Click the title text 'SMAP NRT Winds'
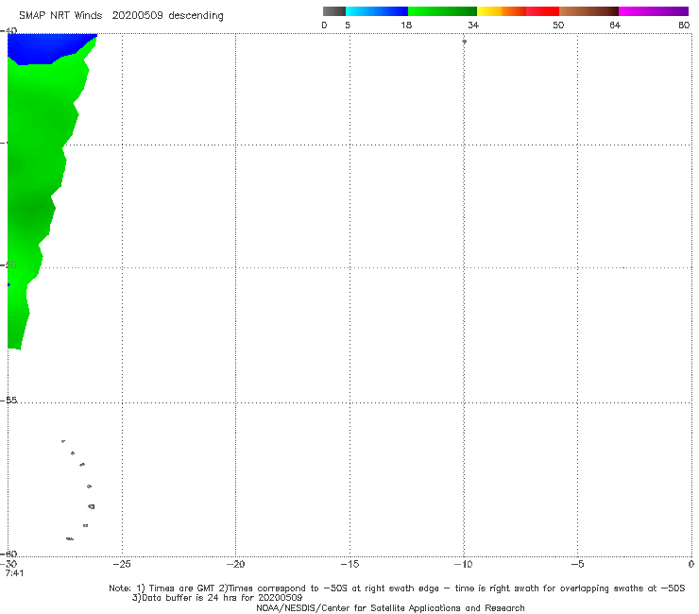Screen dimensions: 699x614 60,15
